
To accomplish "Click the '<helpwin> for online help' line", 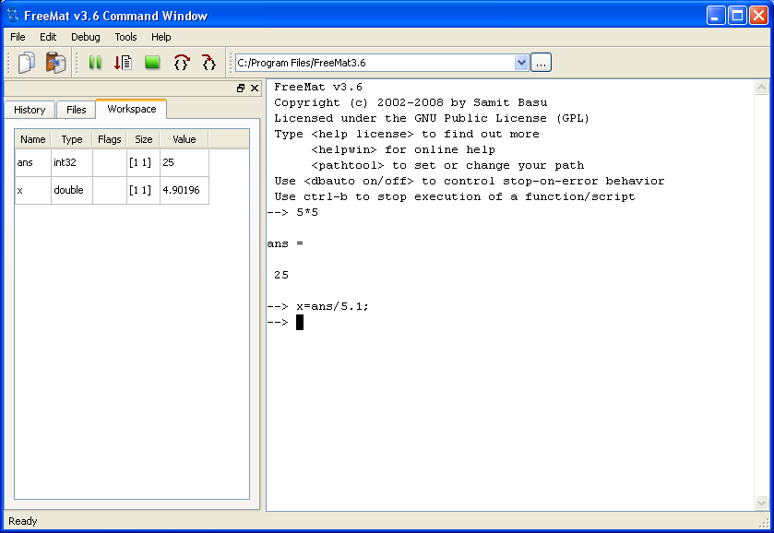I will (x=403, y=149).
